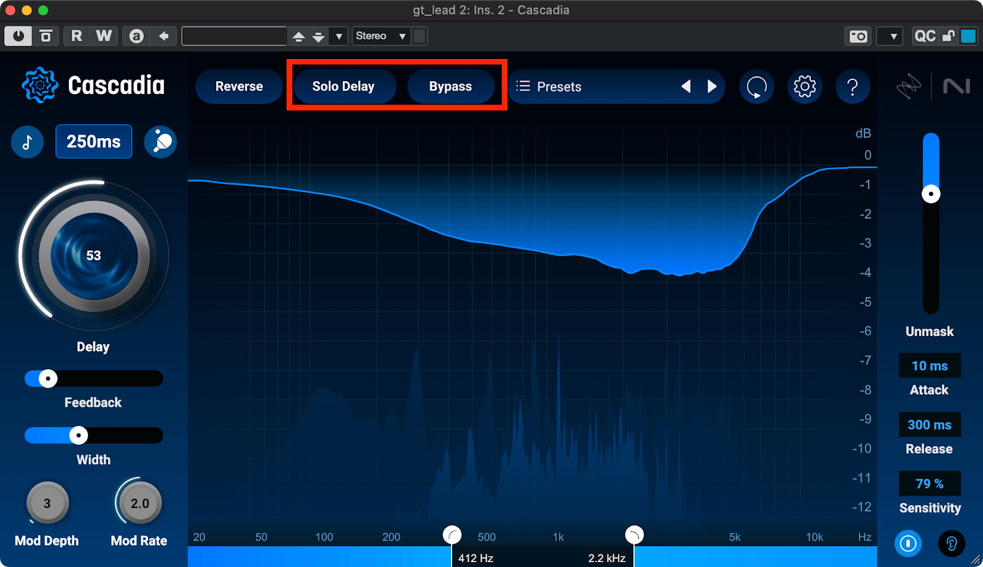Click the Native Instruments logo
Viewport: 983px width, 567px height.
957,87
